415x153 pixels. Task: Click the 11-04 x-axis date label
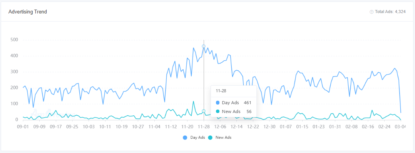pyautogui.click(x=155, y=126)
